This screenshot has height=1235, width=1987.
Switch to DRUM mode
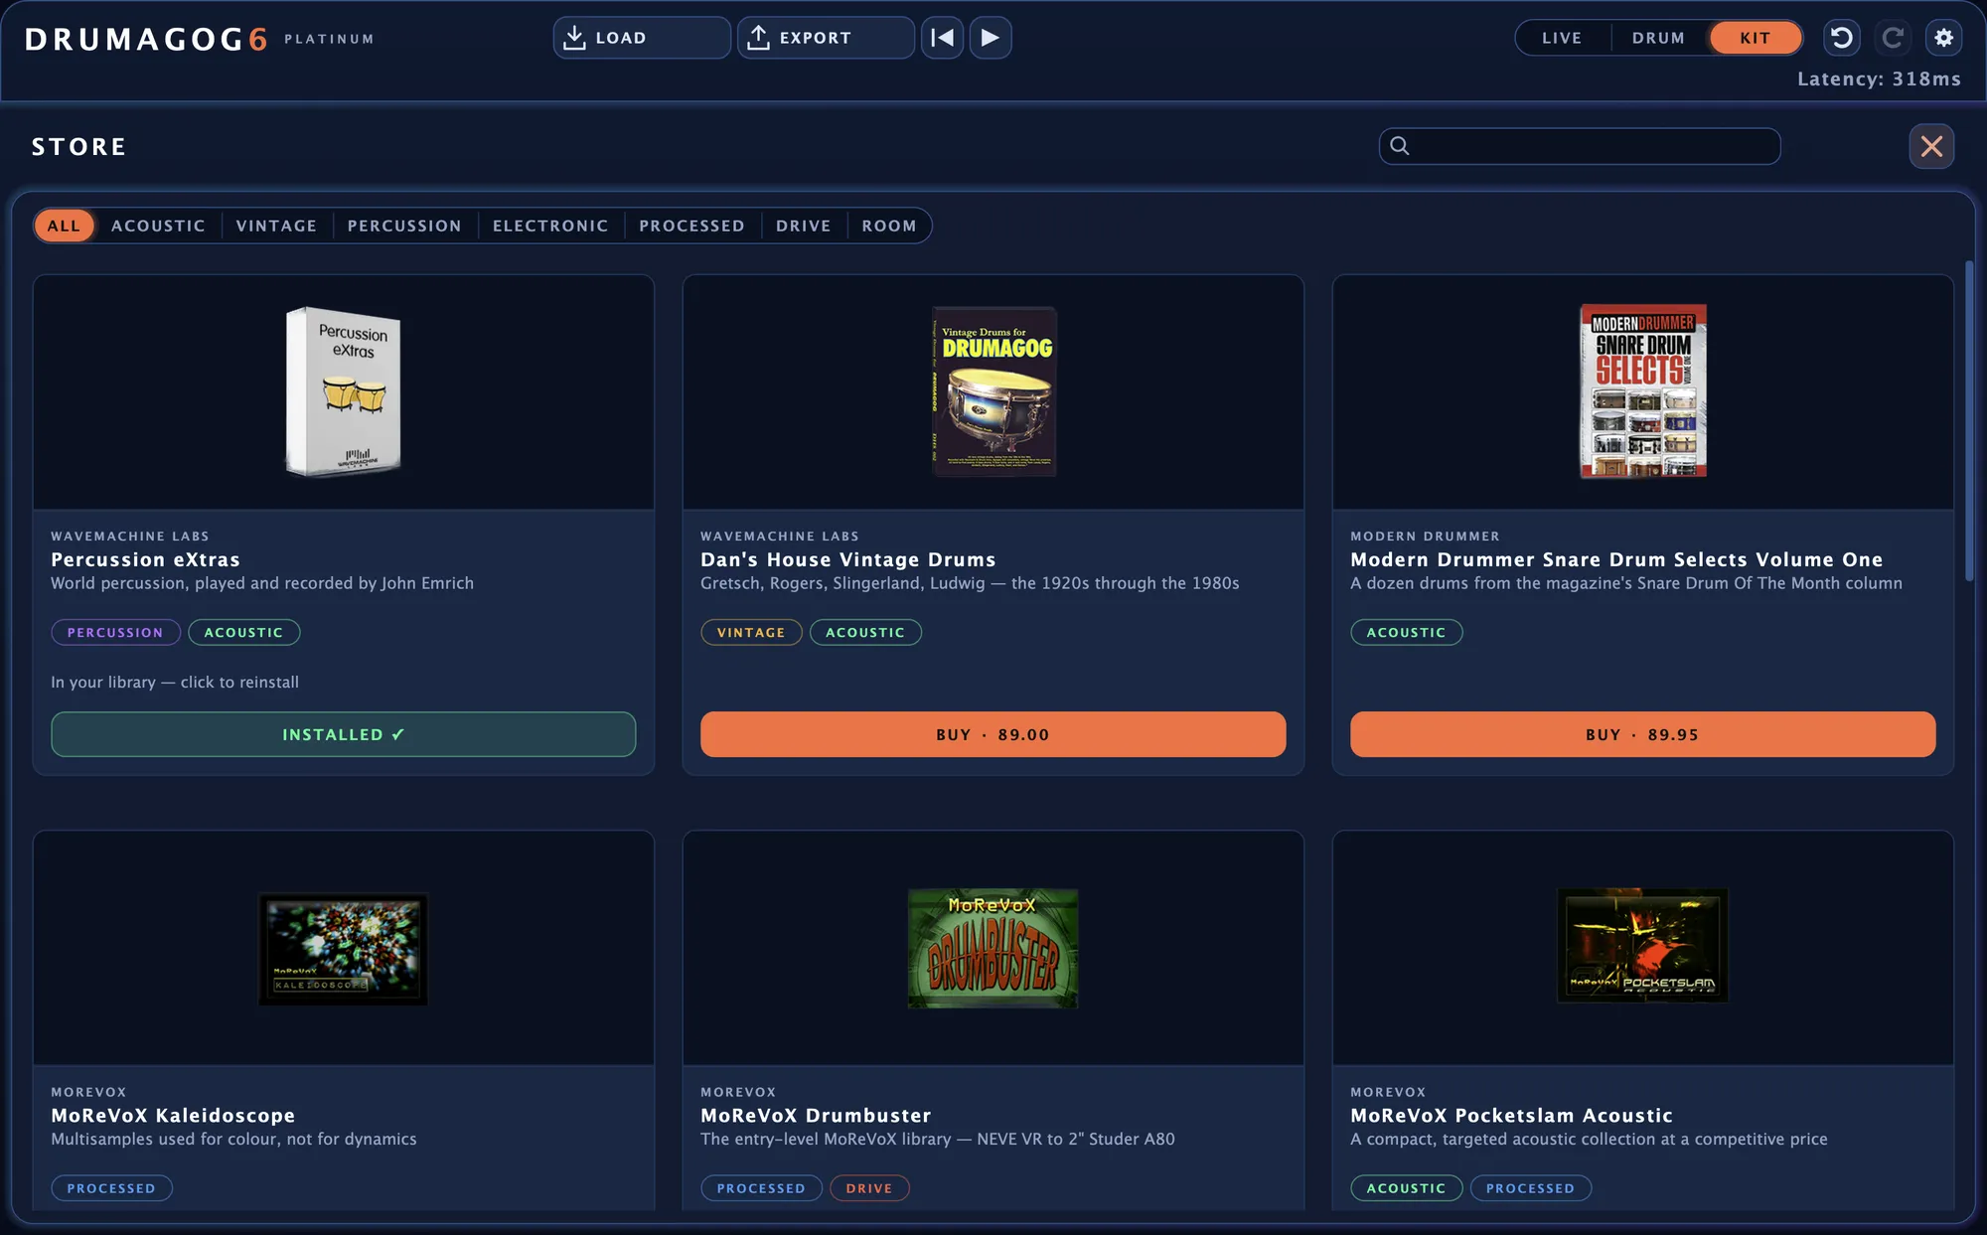click(1658, 38)
